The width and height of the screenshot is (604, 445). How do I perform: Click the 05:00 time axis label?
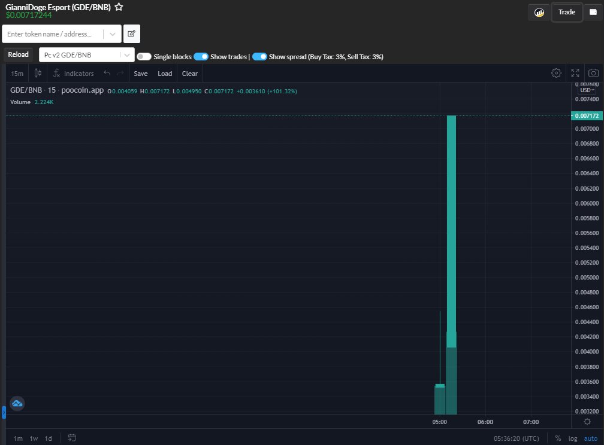pyautogui.click(x=440, y=422)
